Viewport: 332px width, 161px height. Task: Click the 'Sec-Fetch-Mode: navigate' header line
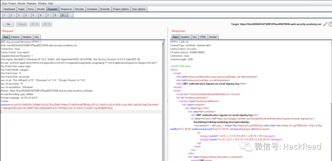coord(15,70)
